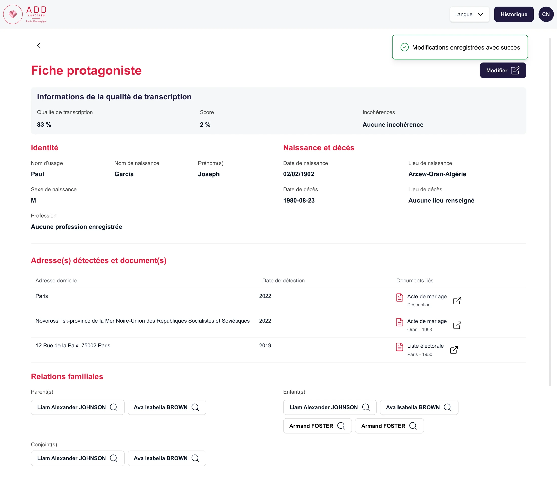Click document icon of Acte de mariage Description

(400, 297)
